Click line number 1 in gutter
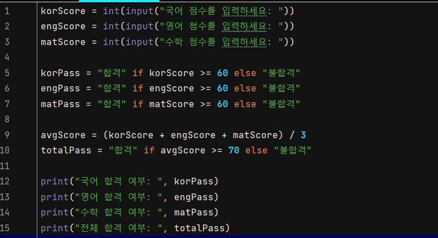This screenshot has width=438, height=238. [x=7, y=11]
